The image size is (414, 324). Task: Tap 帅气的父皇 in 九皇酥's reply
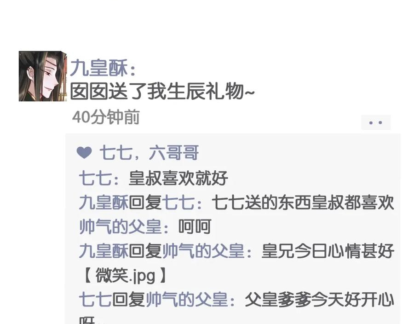click(203, 251)
